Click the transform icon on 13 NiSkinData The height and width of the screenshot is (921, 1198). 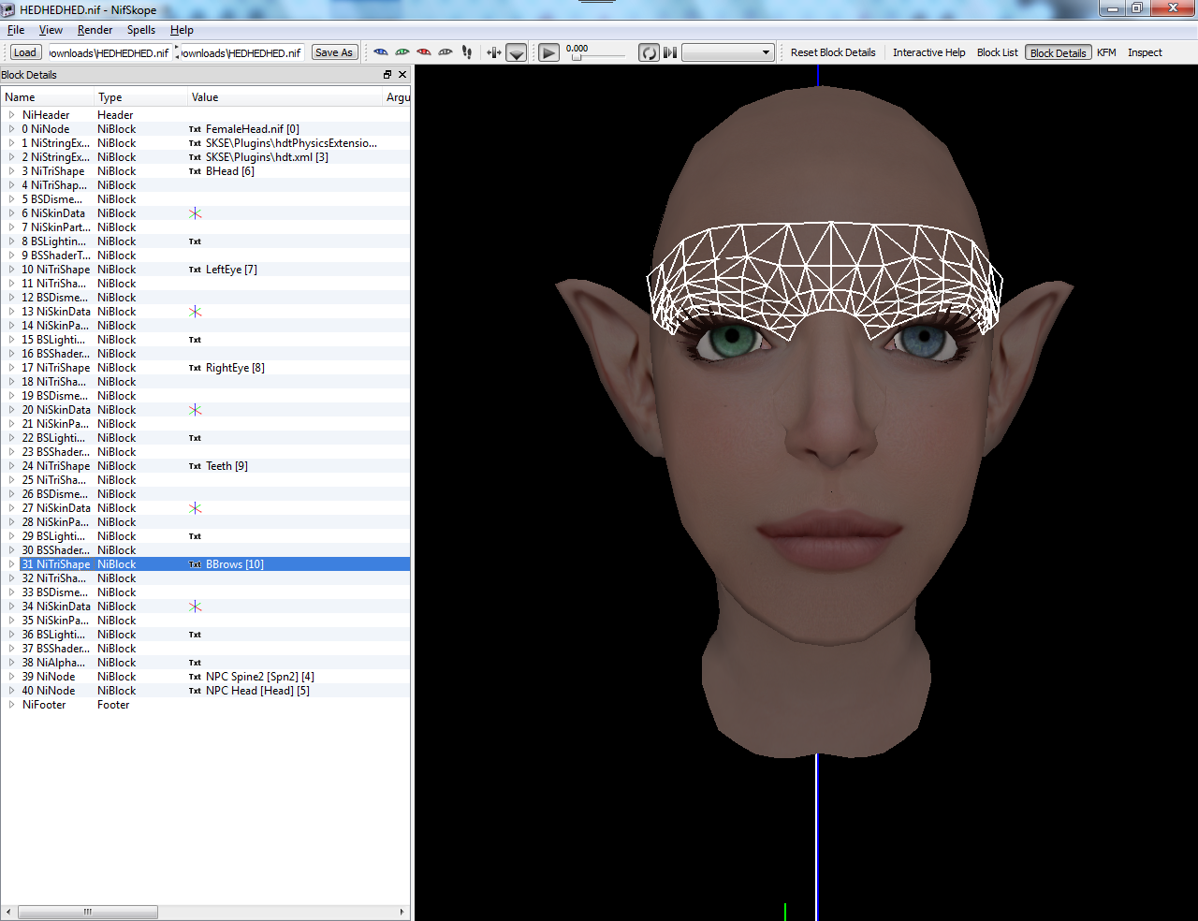[x=195, y=312]
